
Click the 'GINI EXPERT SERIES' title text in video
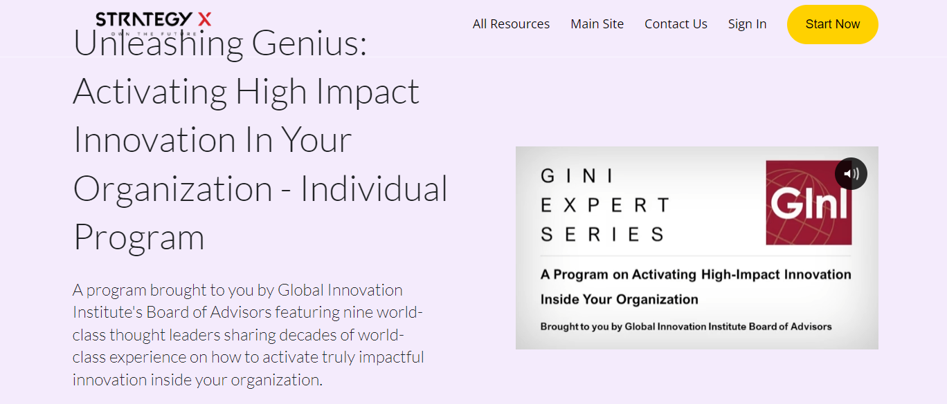coord(605,205)
